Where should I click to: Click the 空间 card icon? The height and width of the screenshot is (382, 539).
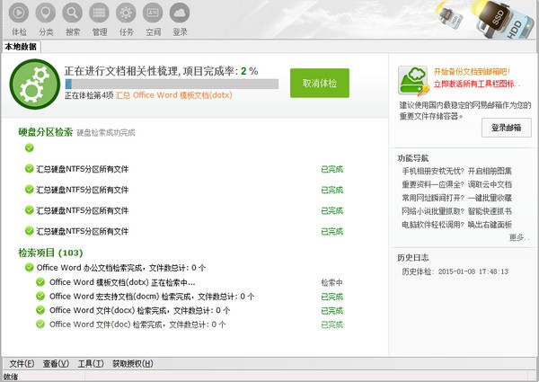153,13
